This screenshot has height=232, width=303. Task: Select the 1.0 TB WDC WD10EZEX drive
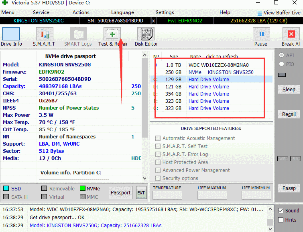[211, 65]
